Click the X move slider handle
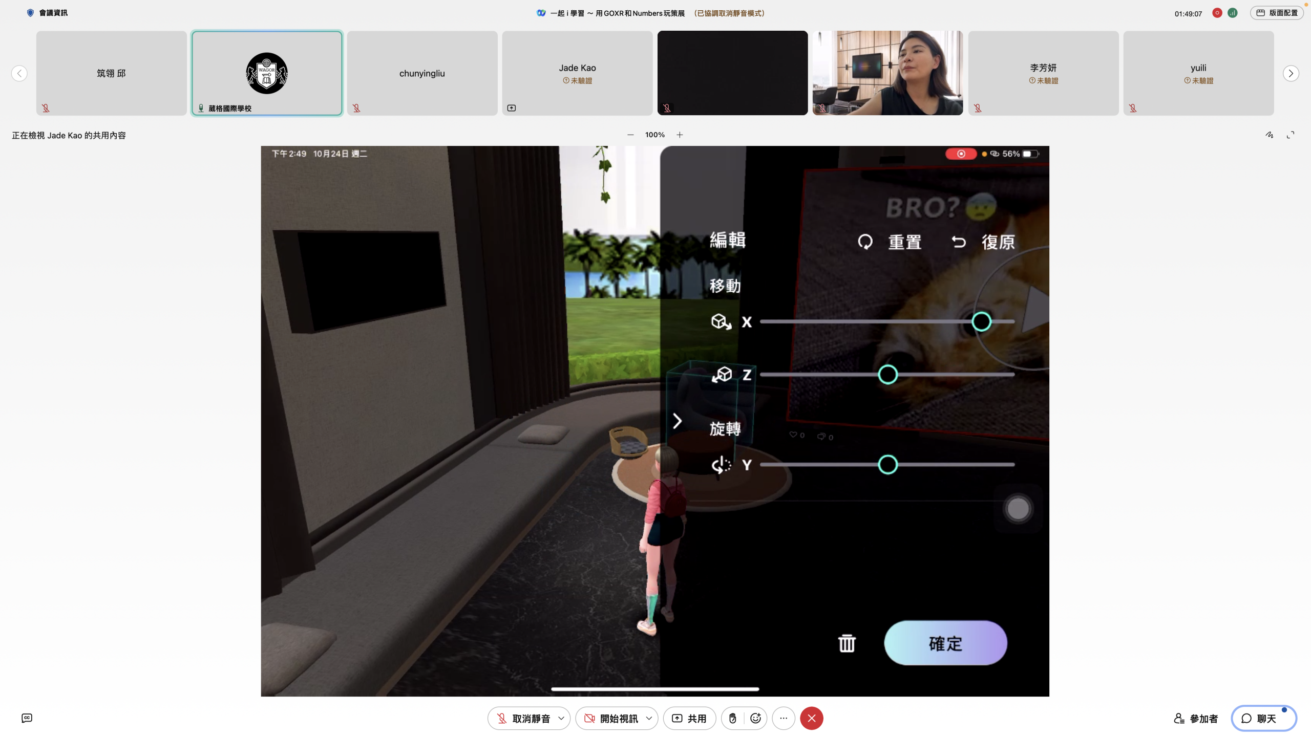1311x737 pixels. point(981,321)
